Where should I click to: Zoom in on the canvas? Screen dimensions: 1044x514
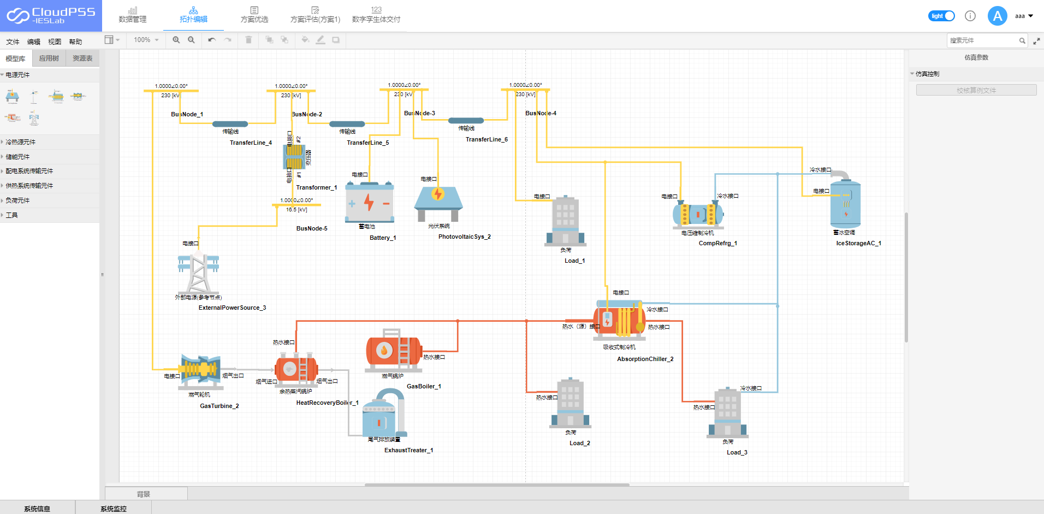tap(176, 40)
